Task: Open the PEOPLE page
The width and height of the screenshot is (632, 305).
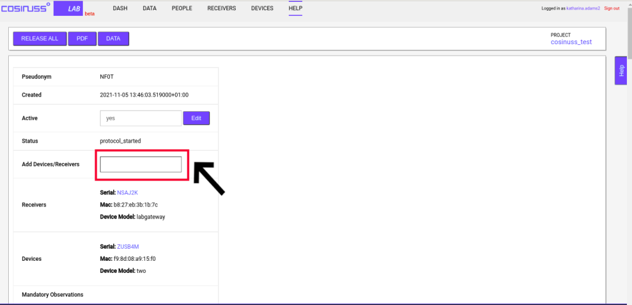Action: coord(182,8)
